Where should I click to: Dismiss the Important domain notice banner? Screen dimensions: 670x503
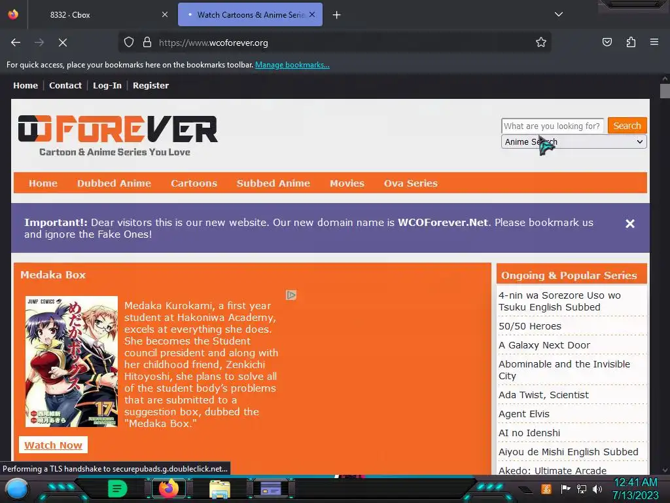630,224
